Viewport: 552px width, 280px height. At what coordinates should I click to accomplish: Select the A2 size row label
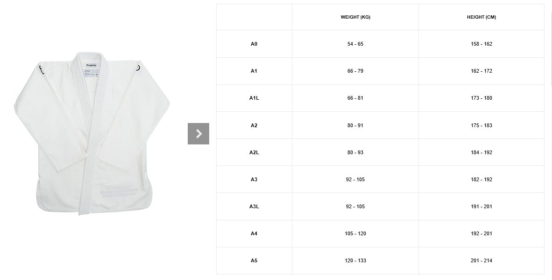(254, 125)
